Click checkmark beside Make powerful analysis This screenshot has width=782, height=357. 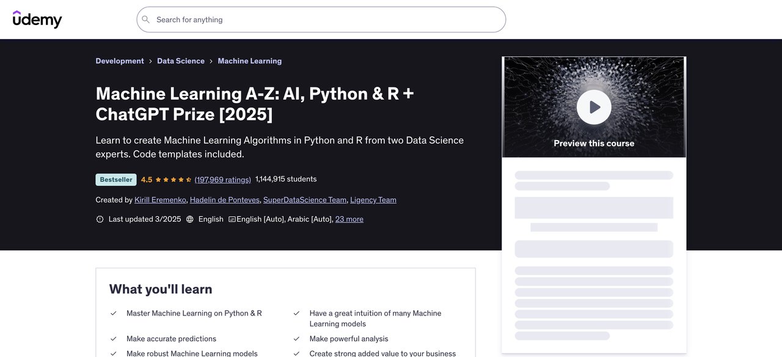pos(296,339)
